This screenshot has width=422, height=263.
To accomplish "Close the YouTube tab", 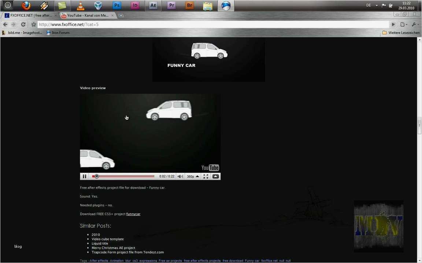I will pyautogui.click(x=112, y=16).
